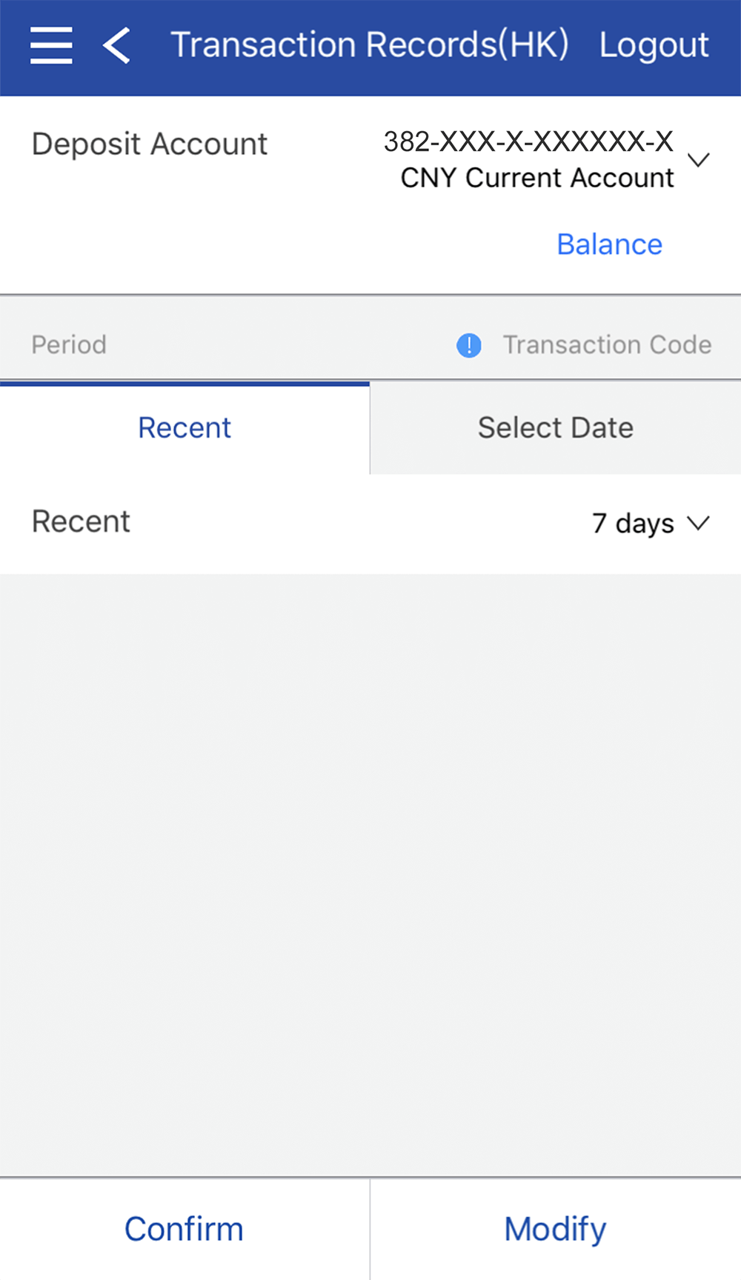Click the Period label

coord(69,345)
